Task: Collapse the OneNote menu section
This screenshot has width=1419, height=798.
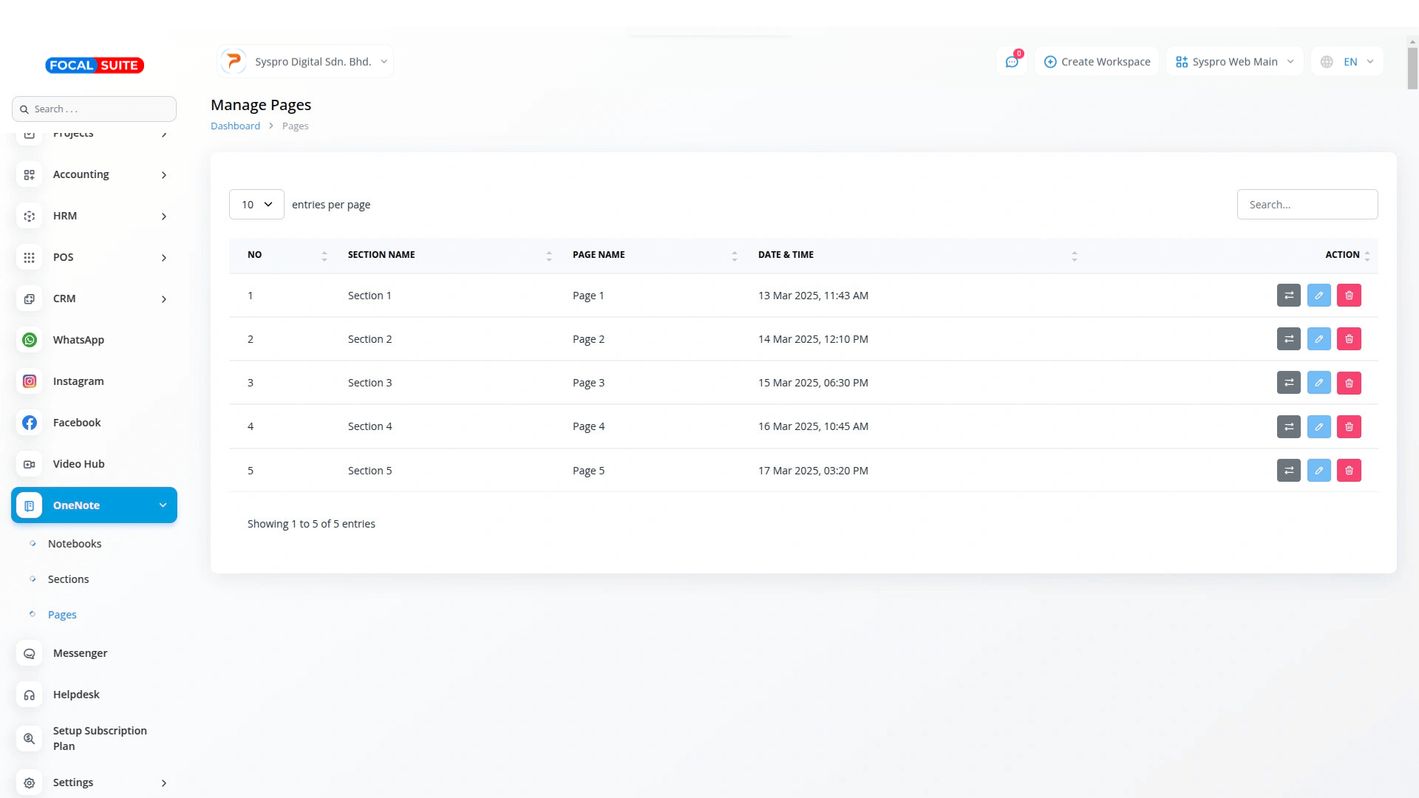Action: 163,505
